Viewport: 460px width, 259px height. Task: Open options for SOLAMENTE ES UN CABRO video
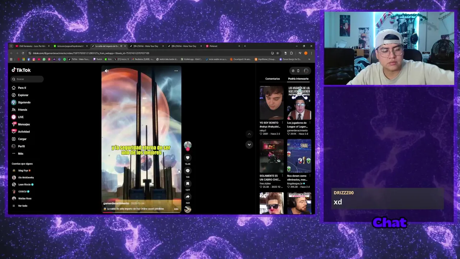coord(282,176)
